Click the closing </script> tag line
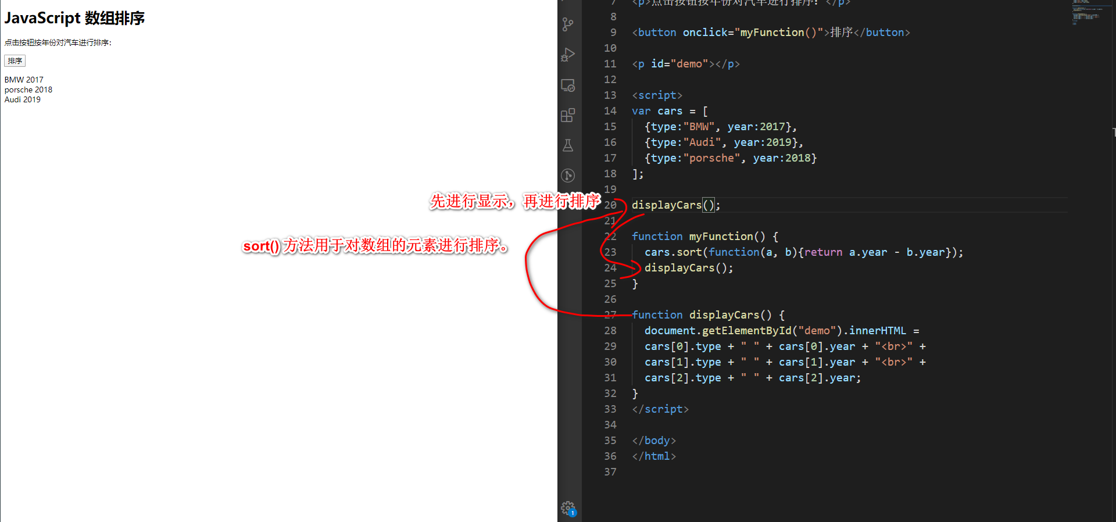 click(x=660, y=409)
